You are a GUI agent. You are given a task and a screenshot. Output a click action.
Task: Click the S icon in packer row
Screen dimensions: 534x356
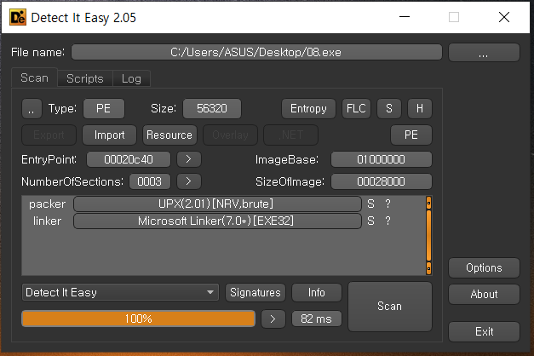[370, 204]
